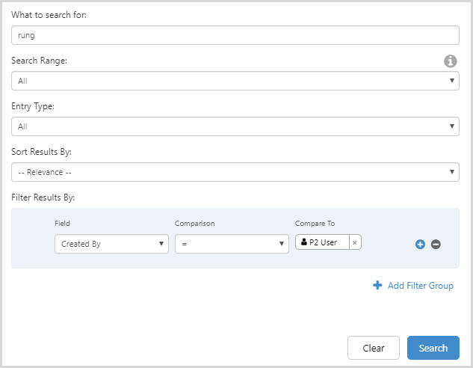Open the Sort Results By Relevance dropdown

click(x=235, y=172)
